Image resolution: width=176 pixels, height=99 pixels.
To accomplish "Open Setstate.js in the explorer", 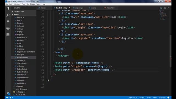I will point(21,61).
